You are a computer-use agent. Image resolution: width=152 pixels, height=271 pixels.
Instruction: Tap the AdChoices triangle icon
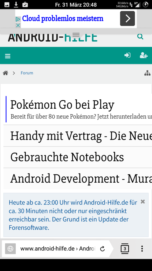[x=18, y=19]
